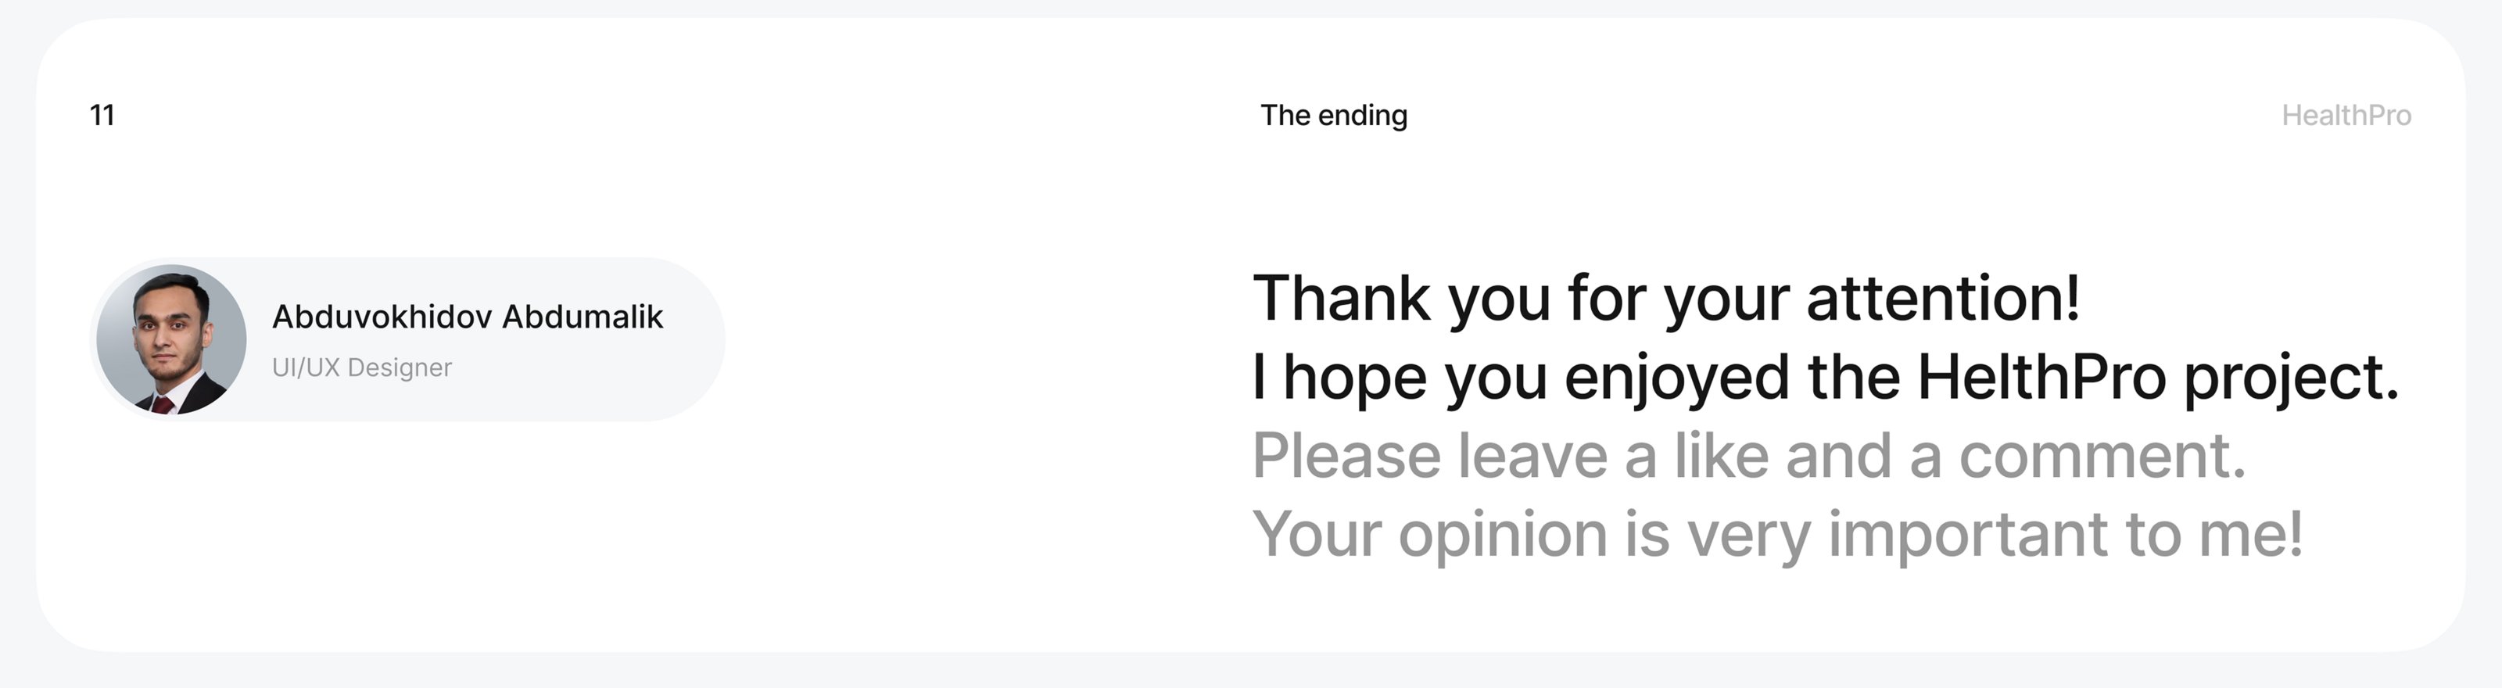Click the author's profile photo
Screen dimensions: 2502x688
coord(171,339)
